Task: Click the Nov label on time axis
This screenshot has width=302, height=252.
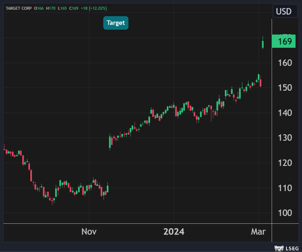Action: (x=89, y=232)
